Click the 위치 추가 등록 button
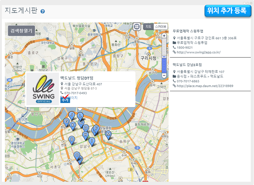This screenshot has height=185, width=254. [228, 11]
